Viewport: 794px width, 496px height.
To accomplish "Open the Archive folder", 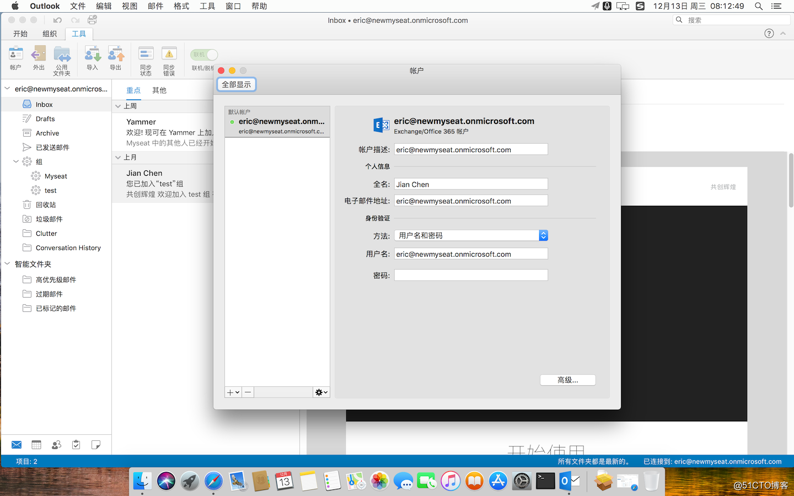I will point(56,133).
